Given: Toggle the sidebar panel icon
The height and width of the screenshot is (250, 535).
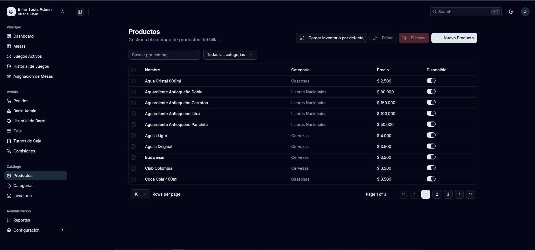Looking at the screenshot, I should 80,12.
